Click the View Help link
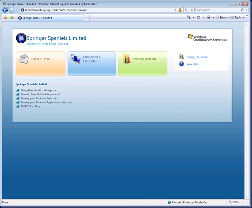This screenshot has height=208, width=252. (192, 64)
